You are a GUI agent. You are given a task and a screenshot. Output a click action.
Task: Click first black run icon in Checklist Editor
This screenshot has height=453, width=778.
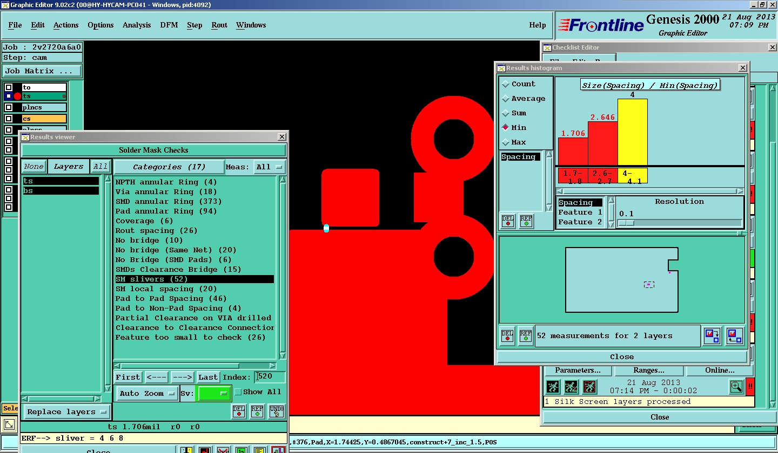[552, 387]
